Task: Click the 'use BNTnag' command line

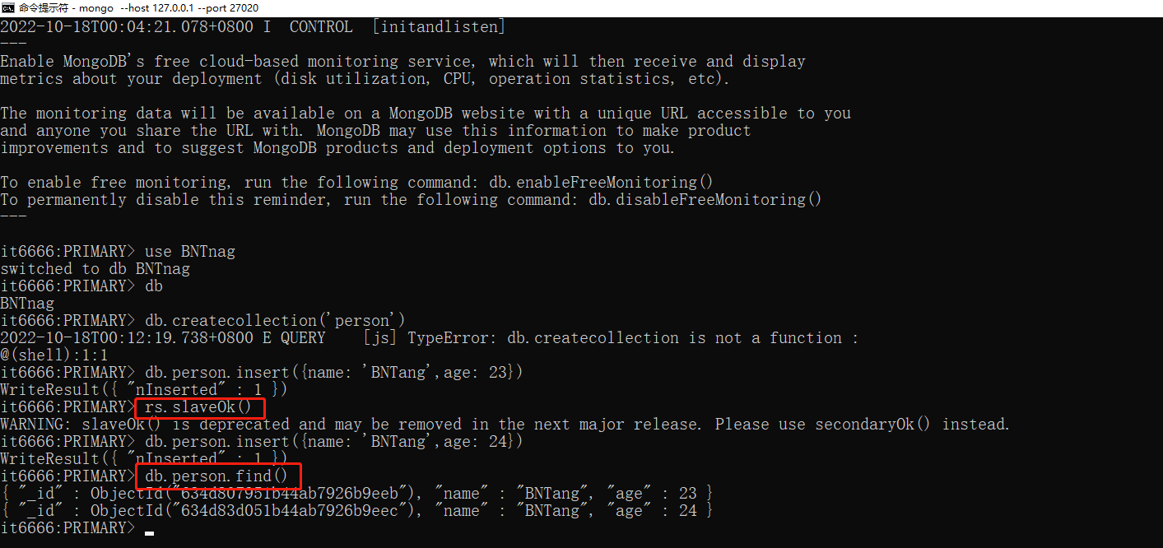Action: [x=189, y=252]
